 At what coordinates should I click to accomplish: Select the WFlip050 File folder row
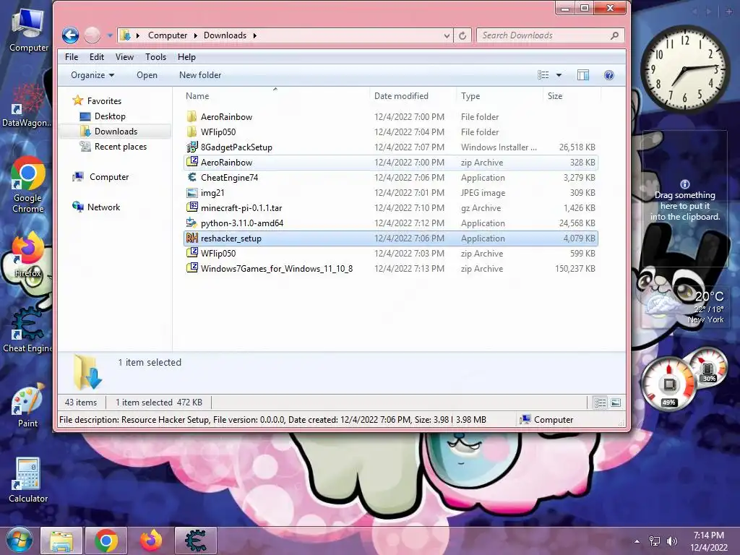click(391, 132)
